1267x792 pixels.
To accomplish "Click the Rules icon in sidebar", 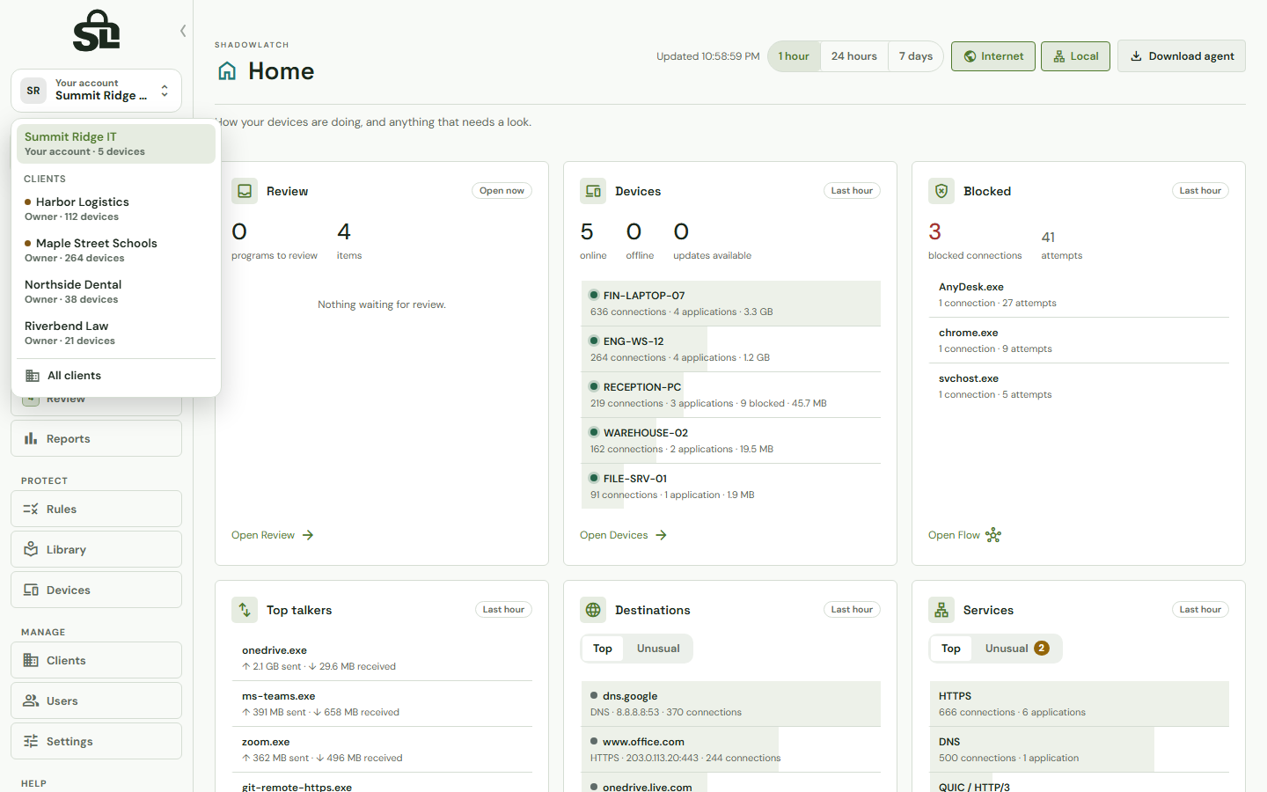I will tap(31, 509).
